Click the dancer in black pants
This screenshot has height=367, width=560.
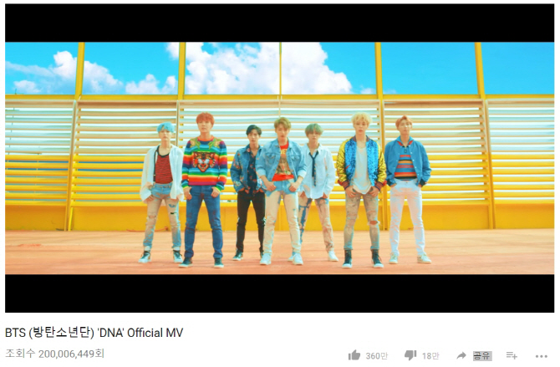247,192
